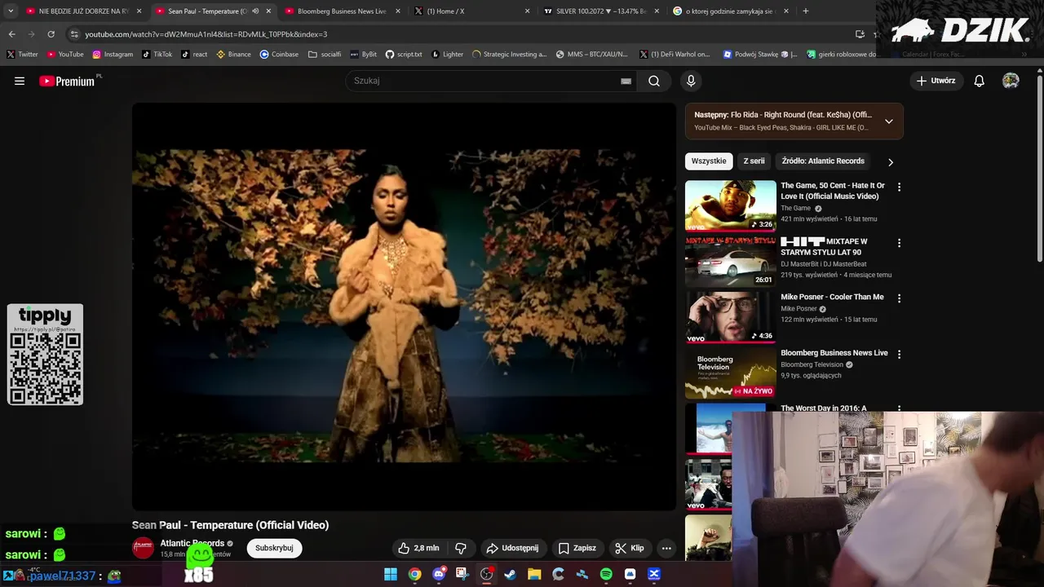Like the Sean Paul video
1044x587 pixels.
click(x=418, y=548)
